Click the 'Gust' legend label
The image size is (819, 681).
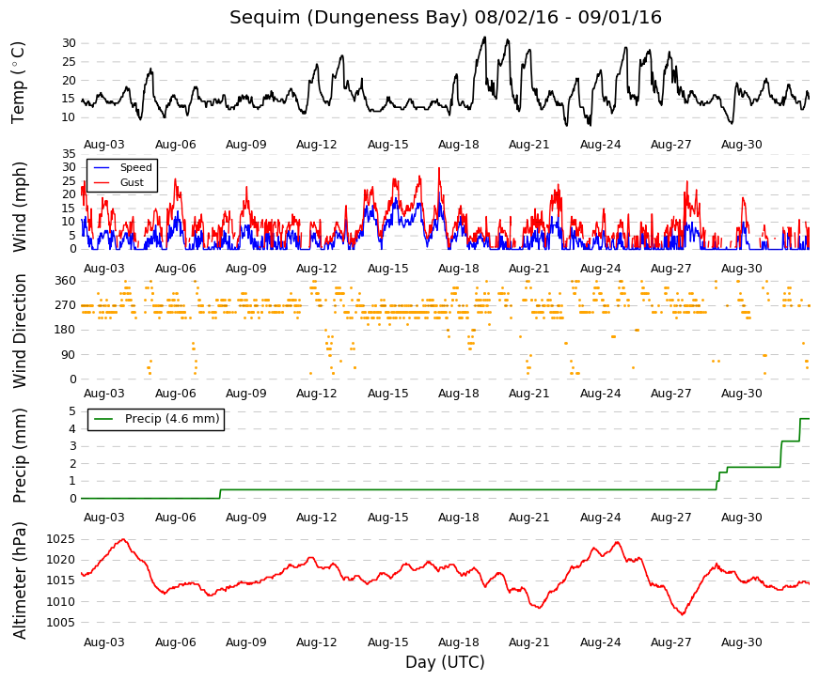tap(132, 182)
